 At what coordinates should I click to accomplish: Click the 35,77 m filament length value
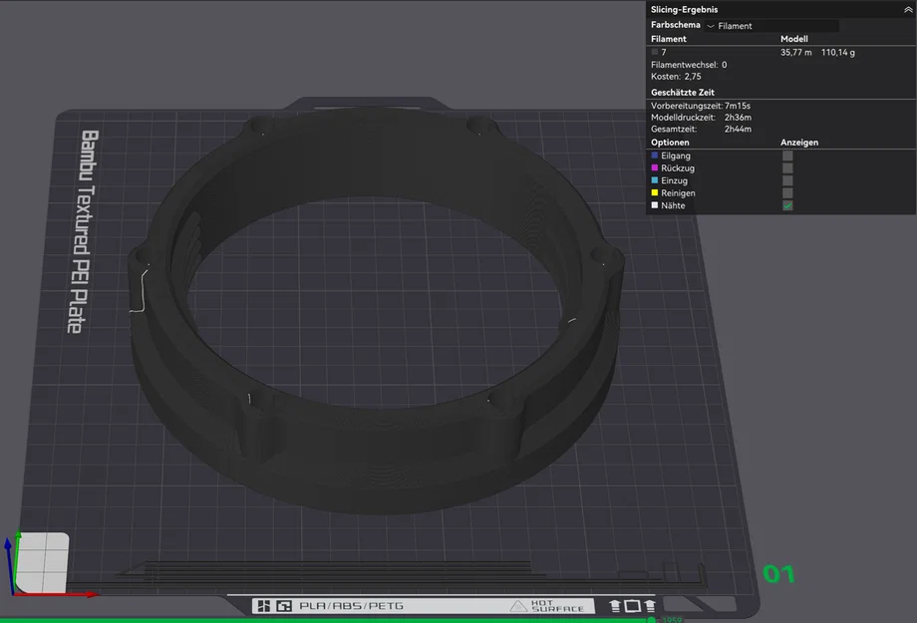pos(796,52)
